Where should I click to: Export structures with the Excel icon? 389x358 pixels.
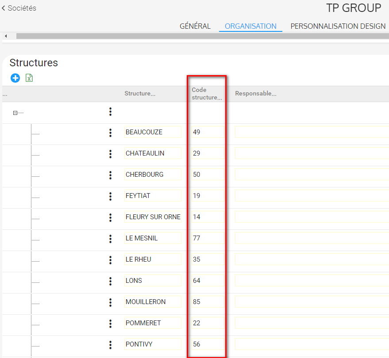tap(29, 78)
